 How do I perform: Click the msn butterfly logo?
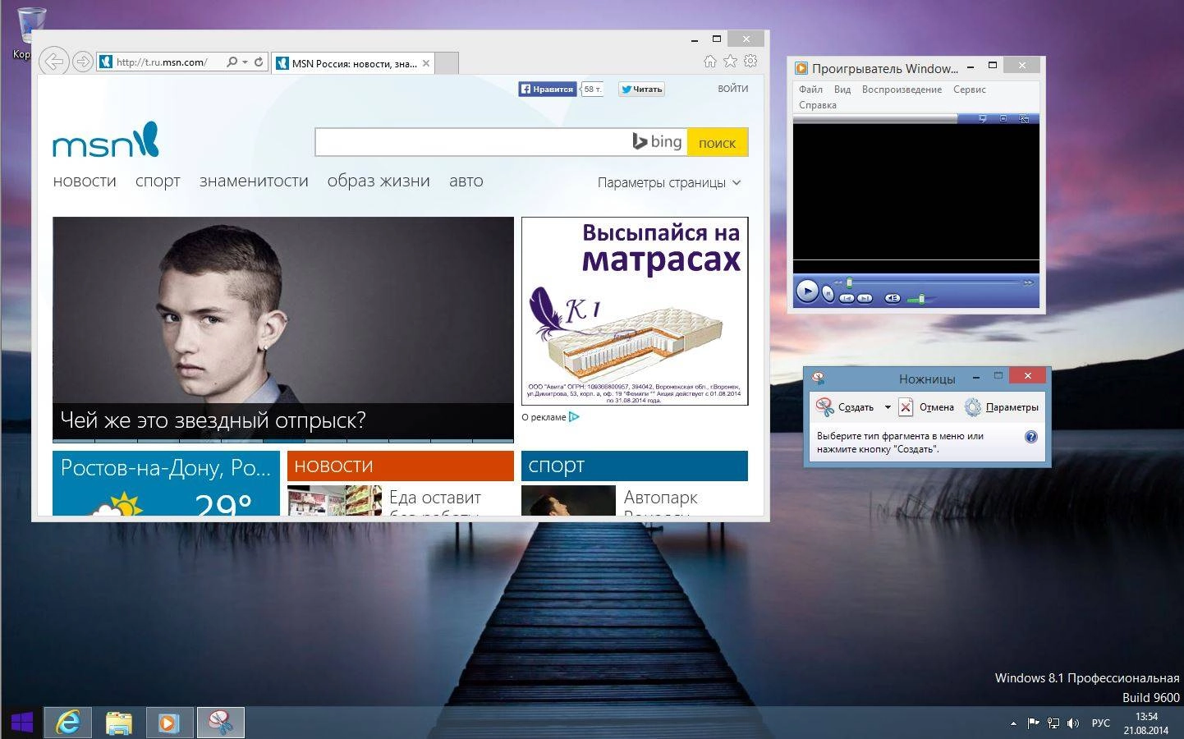[106, 140]
